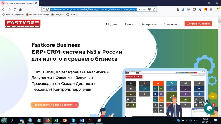Click the Skype icon in system tray
This screenshot has height=124, width=221.
point(179,120)
